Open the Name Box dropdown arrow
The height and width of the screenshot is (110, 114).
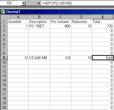click(x=24, y=3)
